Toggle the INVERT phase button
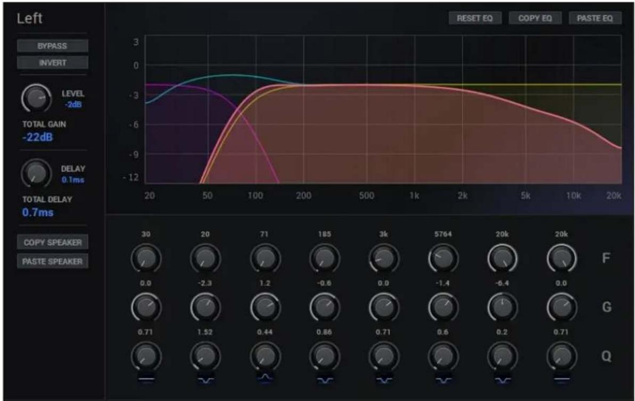635x401 pixels. pyautogui.click(x=52, y=63)
